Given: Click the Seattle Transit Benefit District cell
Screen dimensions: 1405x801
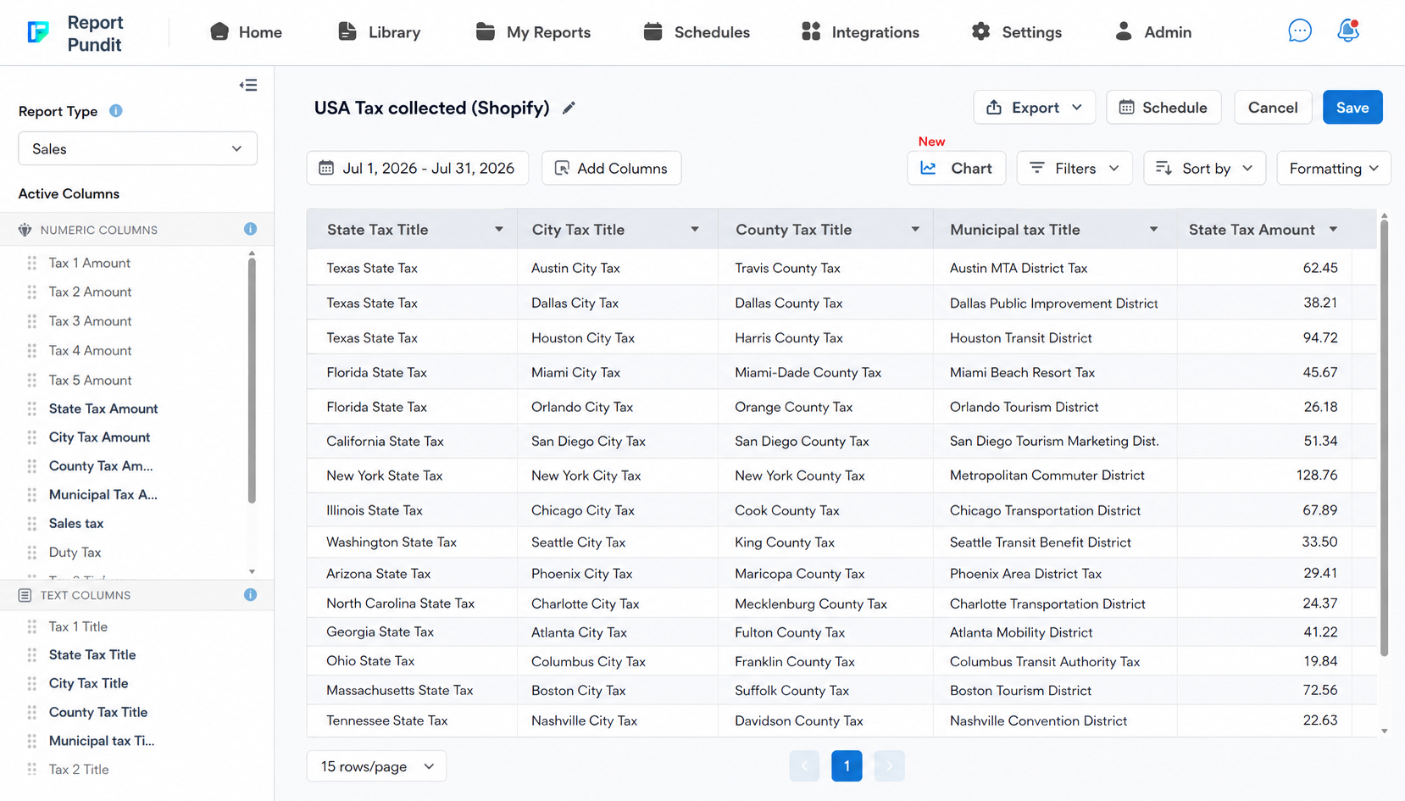Looking at the screenshot, I should (x=1055, y=542).
